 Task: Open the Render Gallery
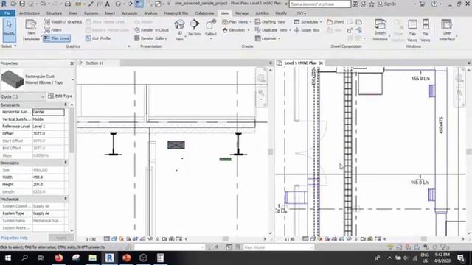click(x=150, y=38)
